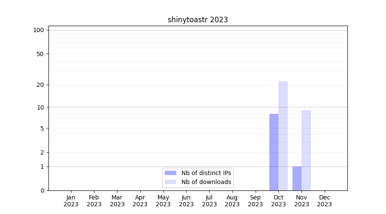This screenshot has width=386, height=214.
Task: Select the Jan 2023 x-axis label
Action: pos(71,201)
